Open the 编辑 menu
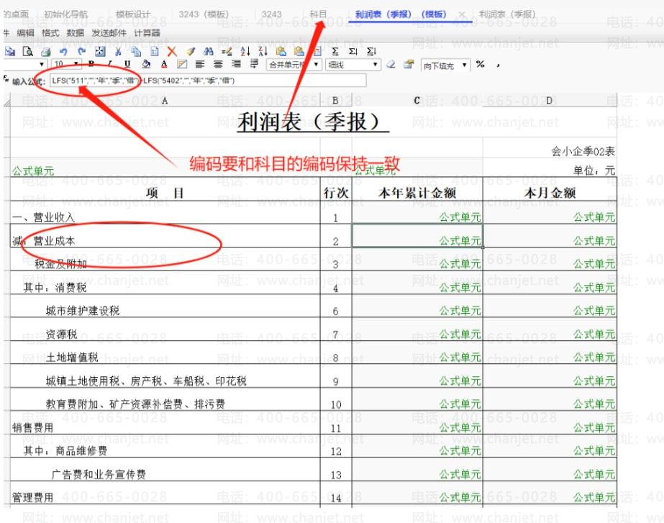Viewport: 664px width, 523px height. (25, 32)
